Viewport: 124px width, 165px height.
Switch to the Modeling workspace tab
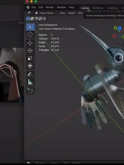point(98,8)
